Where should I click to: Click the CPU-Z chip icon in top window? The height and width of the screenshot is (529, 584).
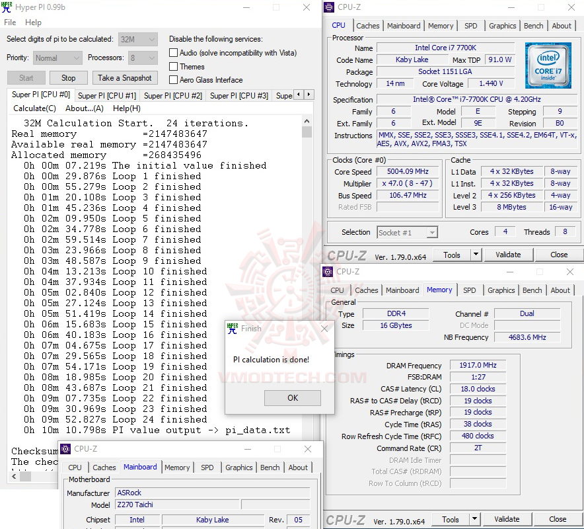tap(329, 7)
